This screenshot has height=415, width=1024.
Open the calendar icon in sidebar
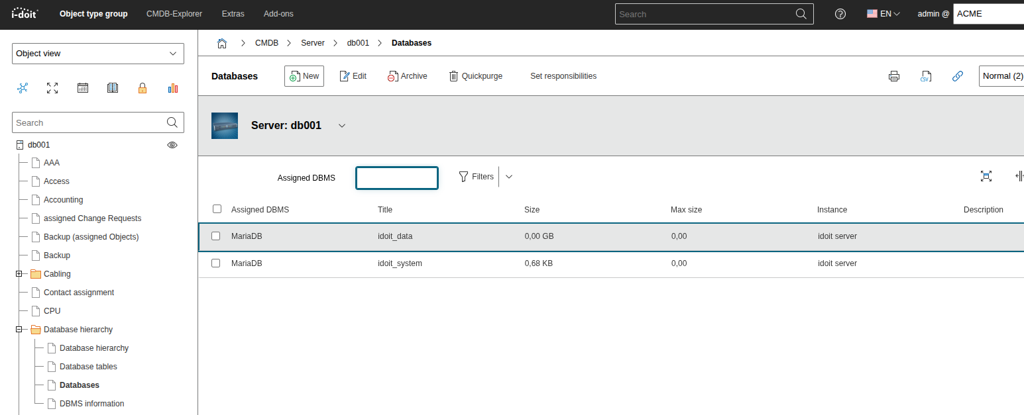point(83,88)
